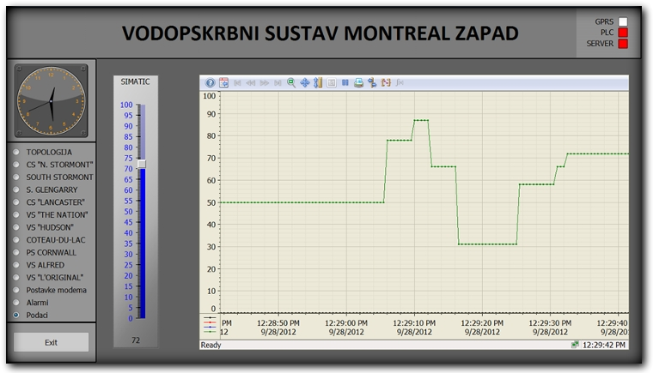Select VS ALFRED option

click(16, 265)
